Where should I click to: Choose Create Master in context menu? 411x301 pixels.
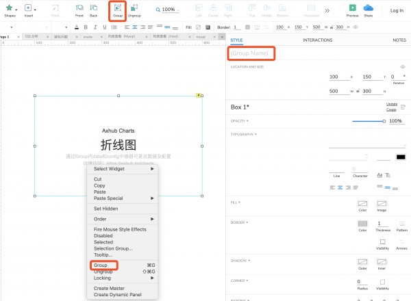click(123, 288)
